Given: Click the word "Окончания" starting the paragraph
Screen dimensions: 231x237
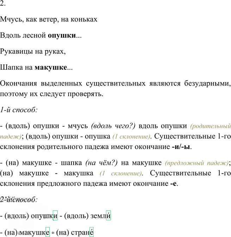Looking at the screenshot, I should 18,83.
